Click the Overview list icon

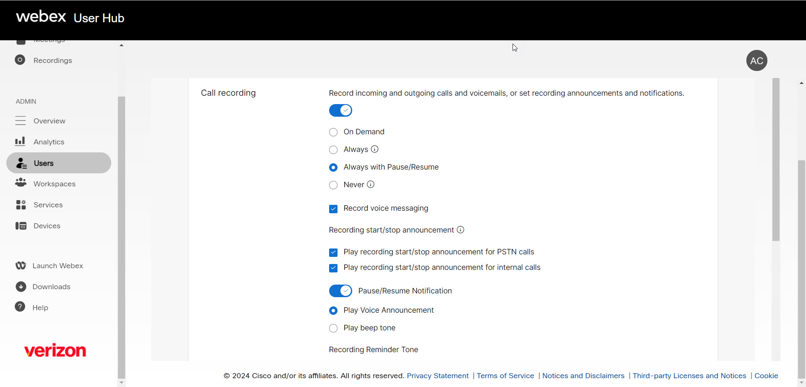click(20, 121)
